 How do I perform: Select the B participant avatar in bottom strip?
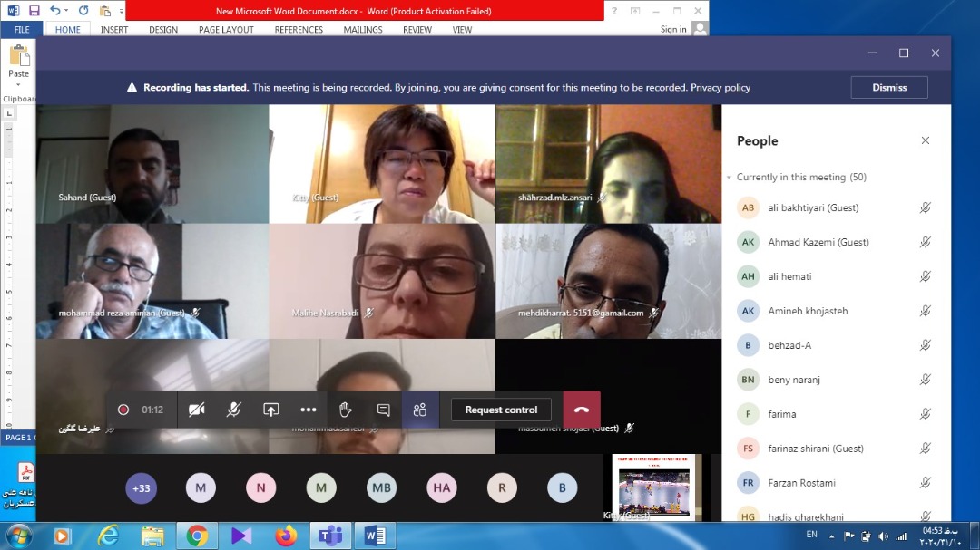coord(562,487)
